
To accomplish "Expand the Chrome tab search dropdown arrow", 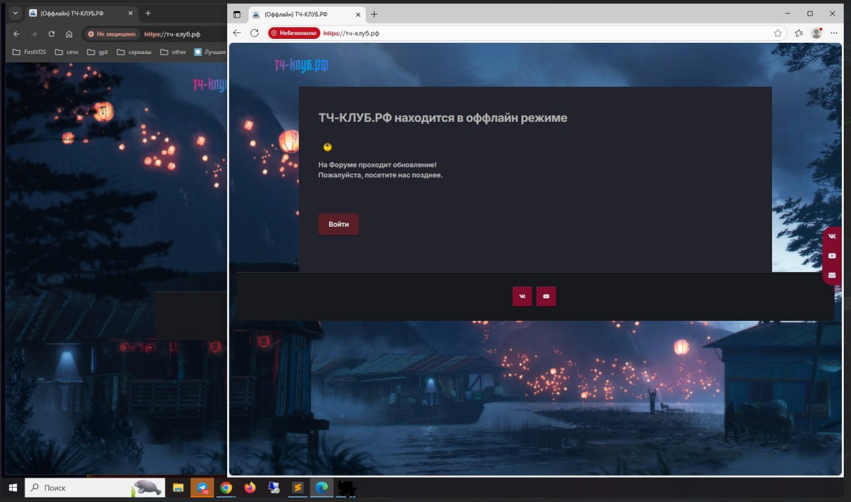I will coord(15,13).
